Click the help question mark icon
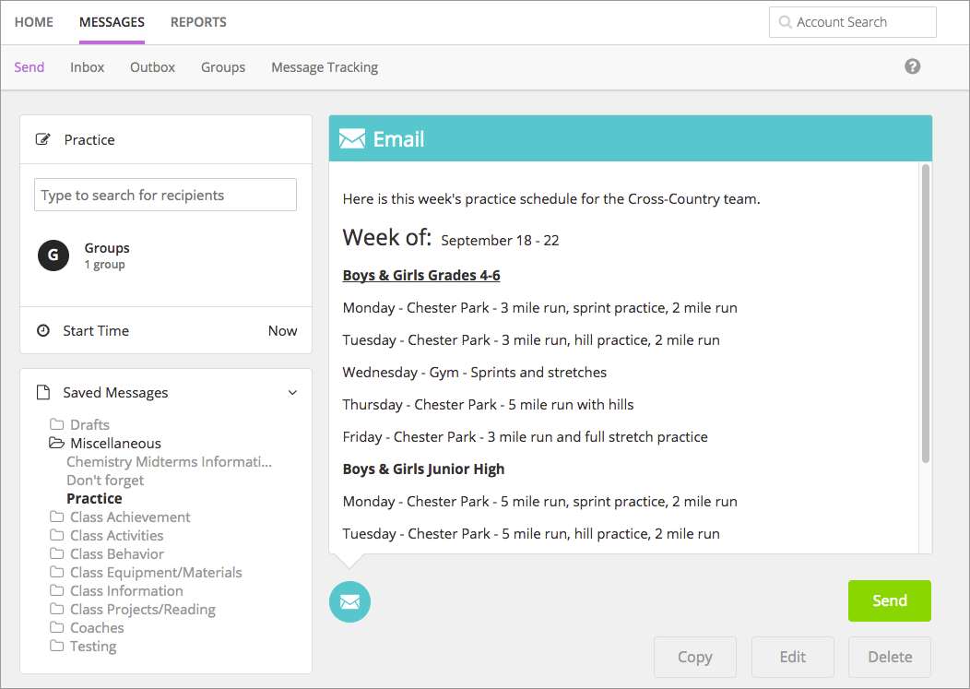 click(913, 66)
